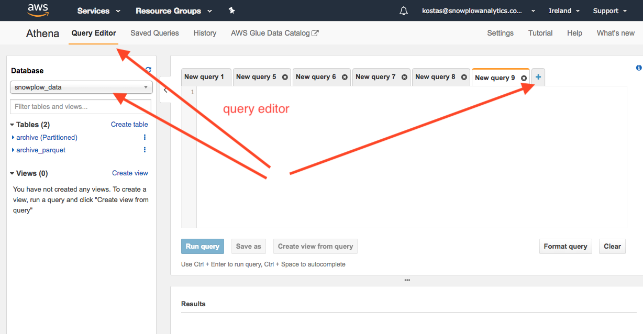The image size is (643, 334).
Task: Click the Create view link
Action: (130, 173)
